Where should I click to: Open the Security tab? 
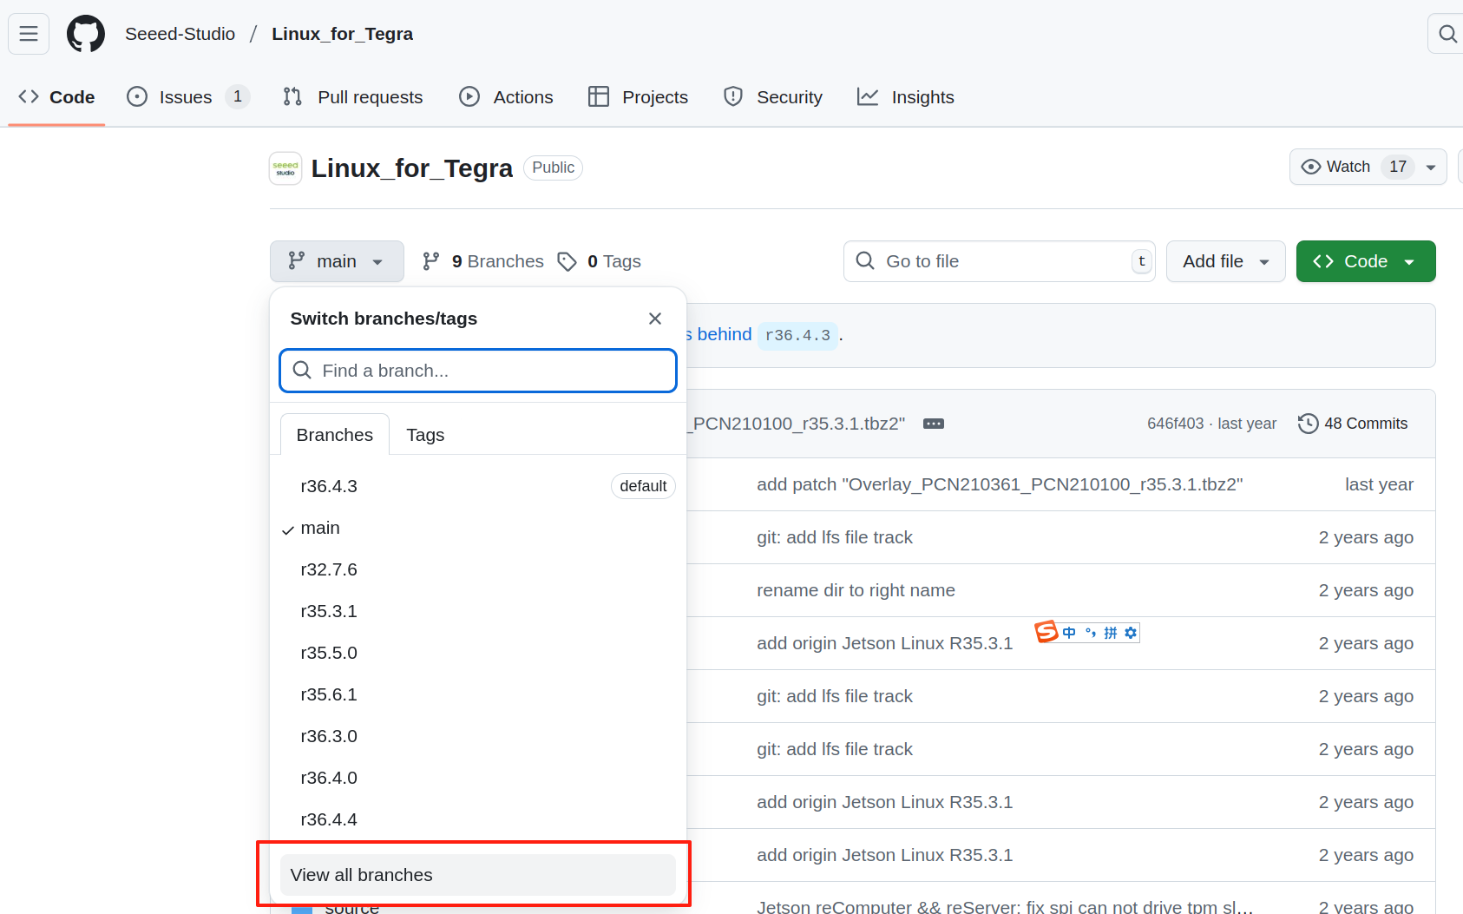click(x=773, y=97)
